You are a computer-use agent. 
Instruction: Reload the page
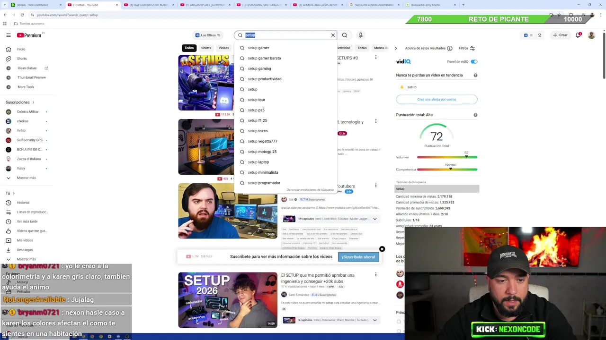coord(22,15)
